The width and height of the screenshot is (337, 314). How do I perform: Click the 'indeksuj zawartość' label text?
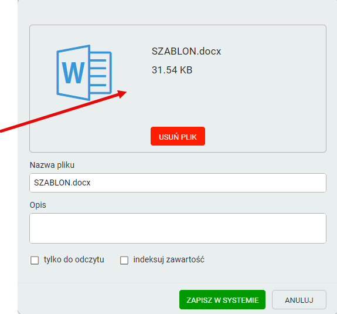tap(169, 259)
